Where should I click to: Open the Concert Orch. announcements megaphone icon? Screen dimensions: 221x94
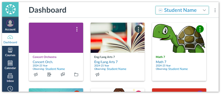[36, 74]
